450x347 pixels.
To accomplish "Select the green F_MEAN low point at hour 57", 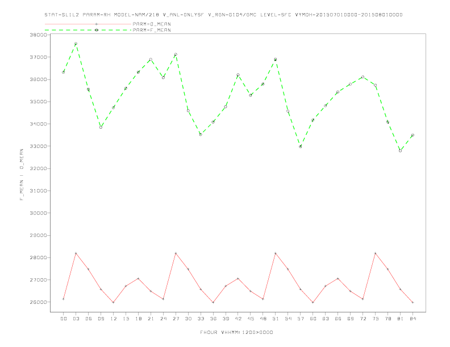I will click(301, 147).
